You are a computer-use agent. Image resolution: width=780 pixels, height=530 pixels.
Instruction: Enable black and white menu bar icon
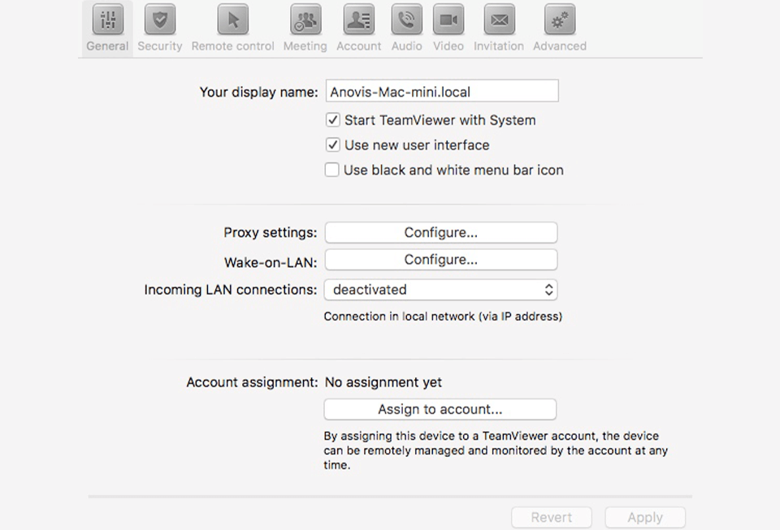point(331,170)
